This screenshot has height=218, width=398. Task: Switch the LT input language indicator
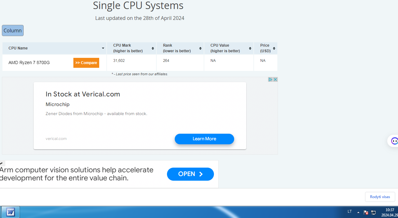[349, 212]
